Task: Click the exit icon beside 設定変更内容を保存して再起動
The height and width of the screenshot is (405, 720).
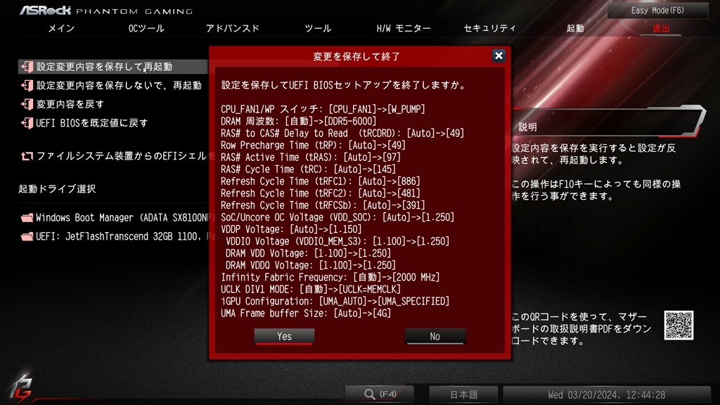Action: [27, 67]
